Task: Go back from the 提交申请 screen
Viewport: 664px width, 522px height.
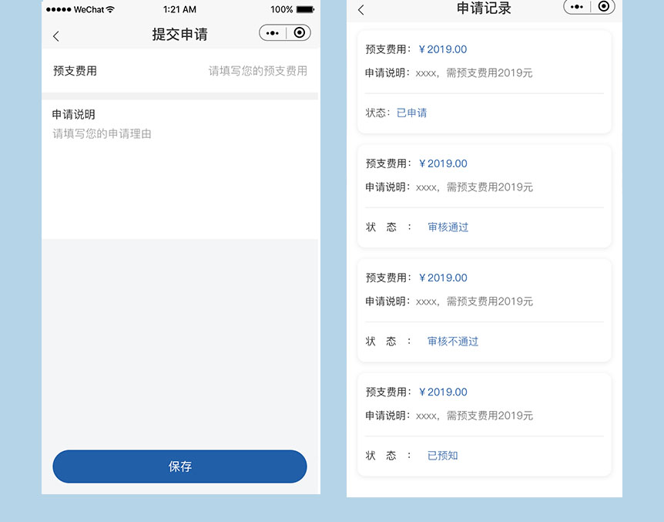Action: tap(56, 36)
